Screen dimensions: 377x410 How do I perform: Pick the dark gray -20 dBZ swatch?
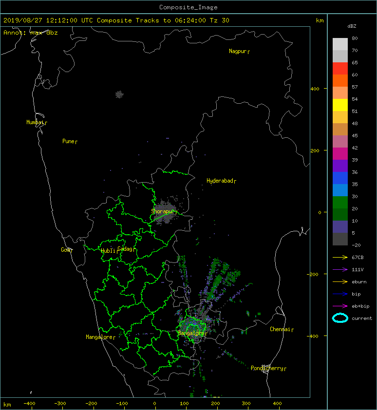(340, 239)
